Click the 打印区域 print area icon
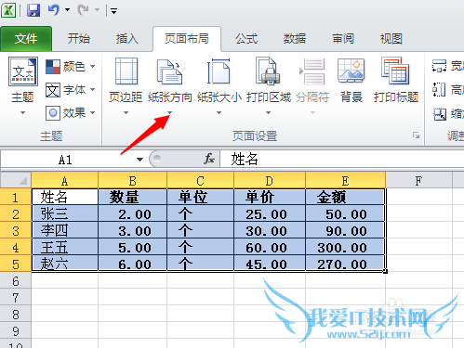 [x=268, y=71]
